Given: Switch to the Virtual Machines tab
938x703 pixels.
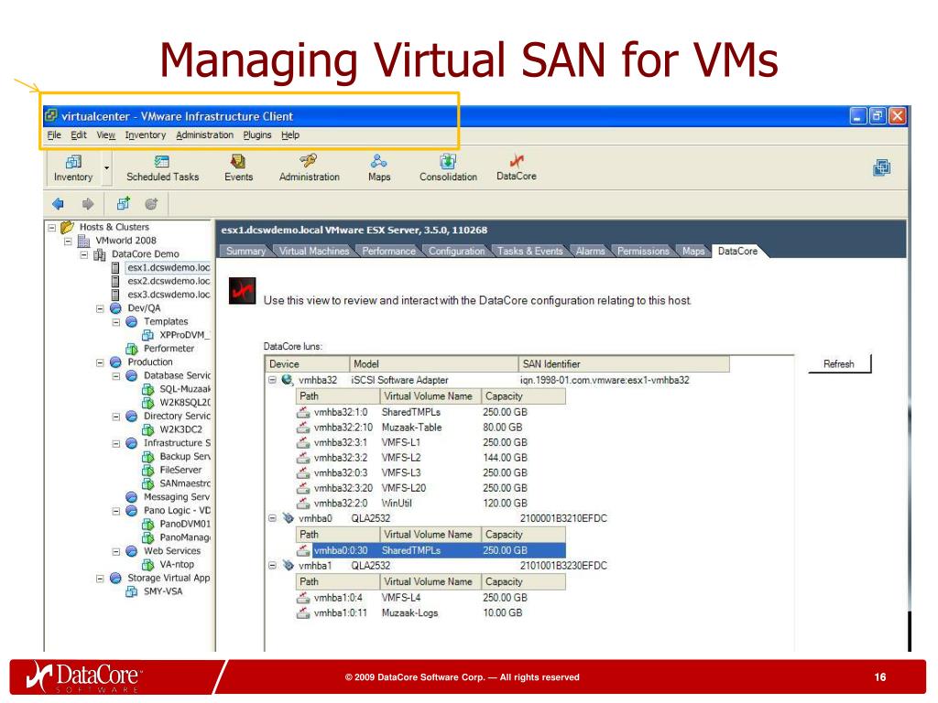Looking at the screenshot, I should [314, 251].
